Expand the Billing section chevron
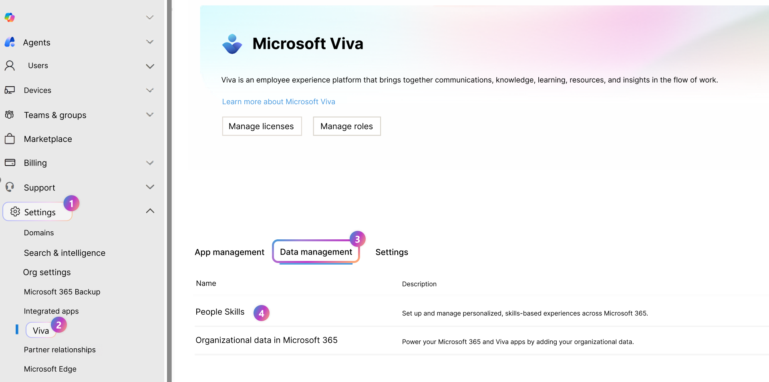The image size is (769, 382). pyautogui.click(x=149, y=163)
